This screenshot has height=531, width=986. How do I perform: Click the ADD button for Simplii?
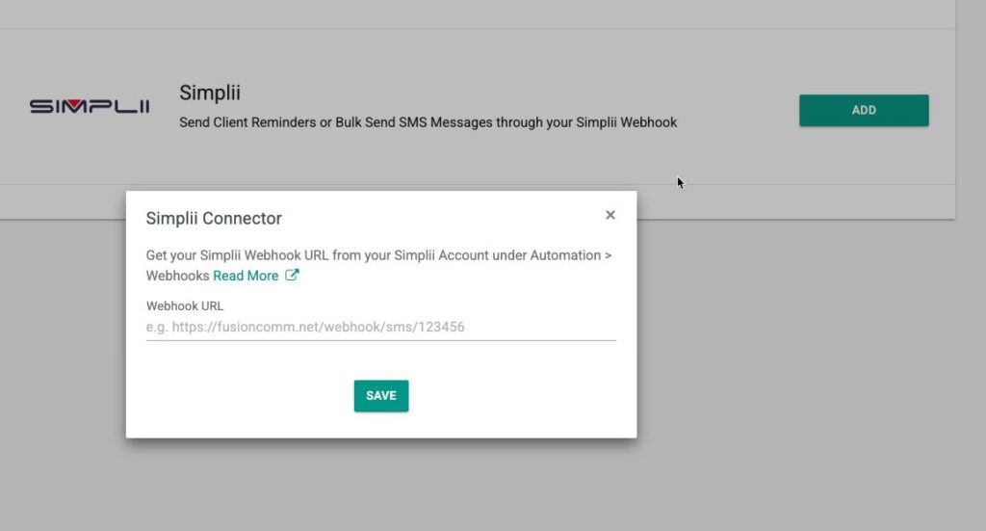coord(864,110)
